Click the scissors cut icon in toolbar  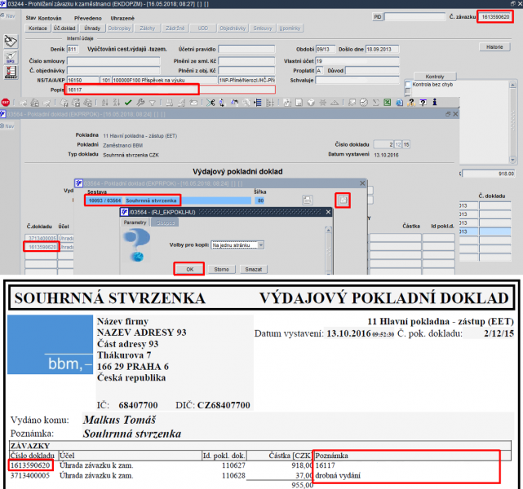[x=211, y=103]
